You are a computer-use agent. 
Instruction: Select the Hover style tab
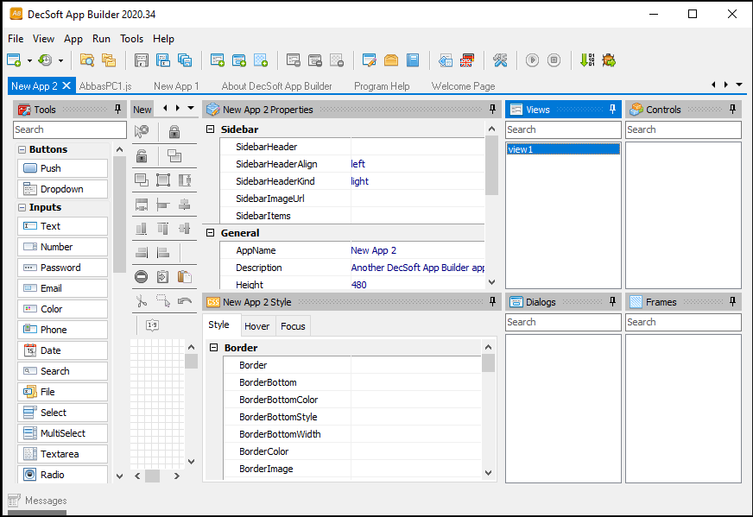pyautogui.click(x=257, y=326)
